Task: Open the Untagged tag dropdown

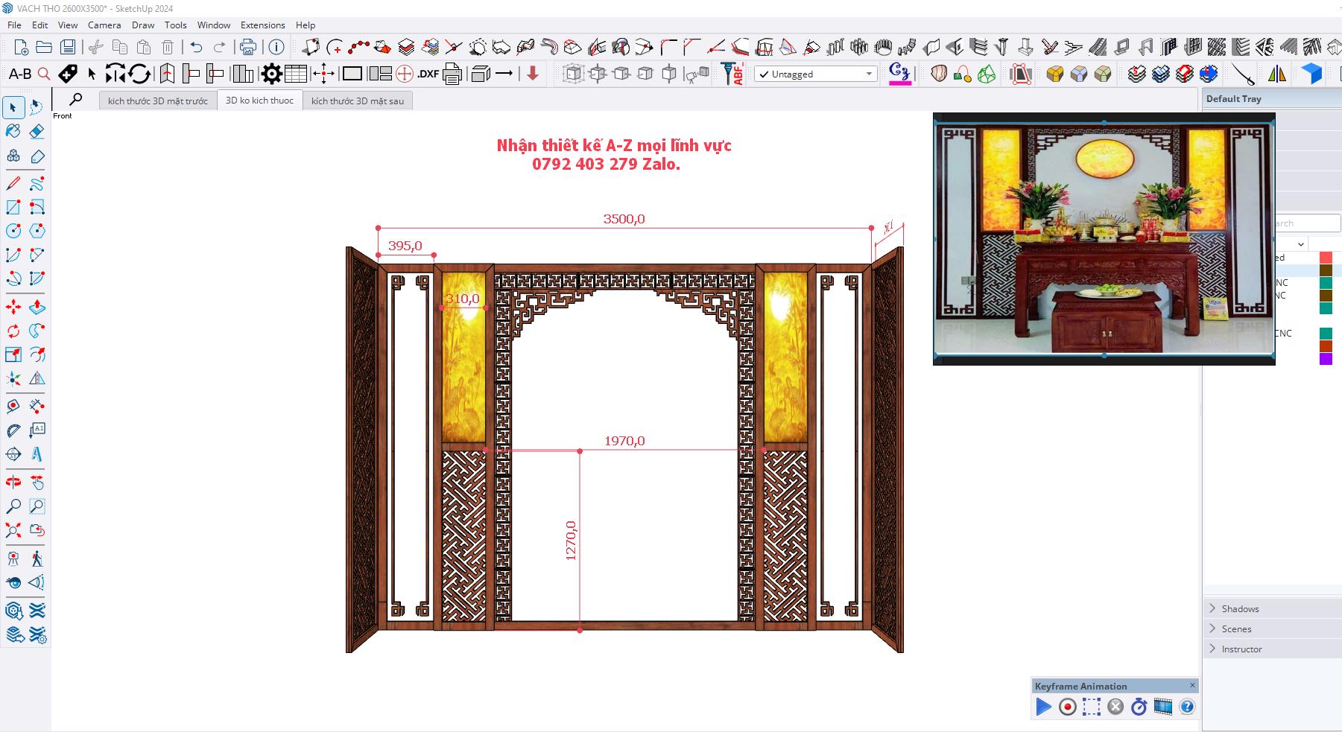Action: pyautogui.click(x=868, y=74)
